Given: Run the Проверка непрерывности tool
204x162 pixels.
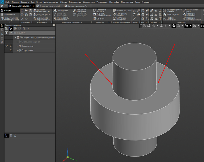Looking at the screenshot, I should point(192,19).
